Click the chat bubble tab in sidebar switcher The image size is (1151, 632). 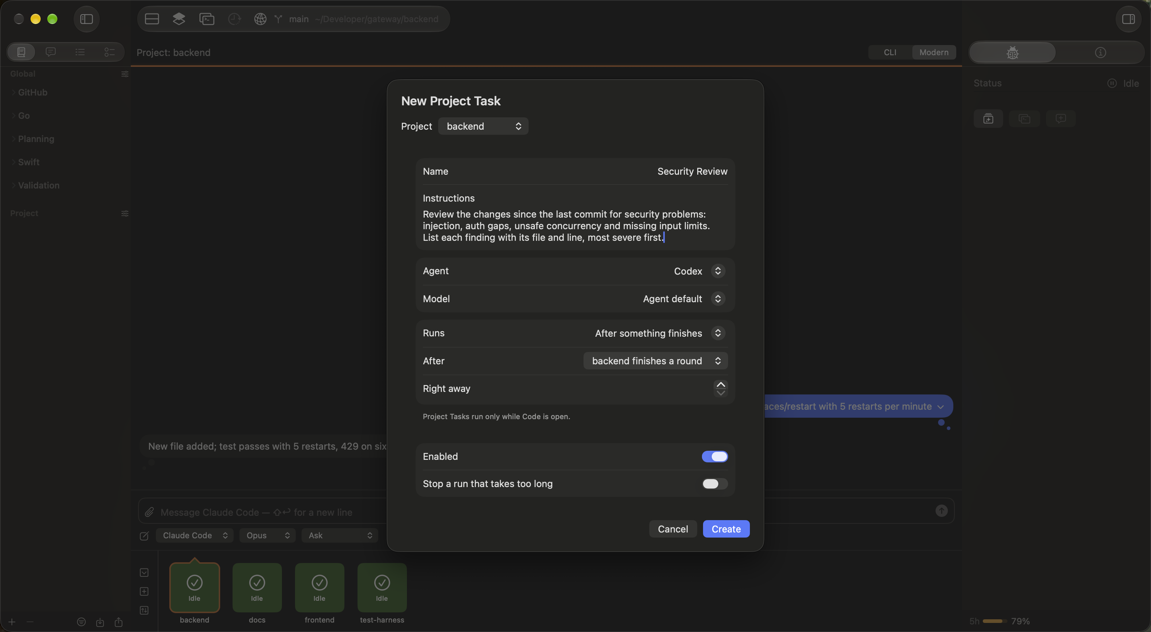51,52
